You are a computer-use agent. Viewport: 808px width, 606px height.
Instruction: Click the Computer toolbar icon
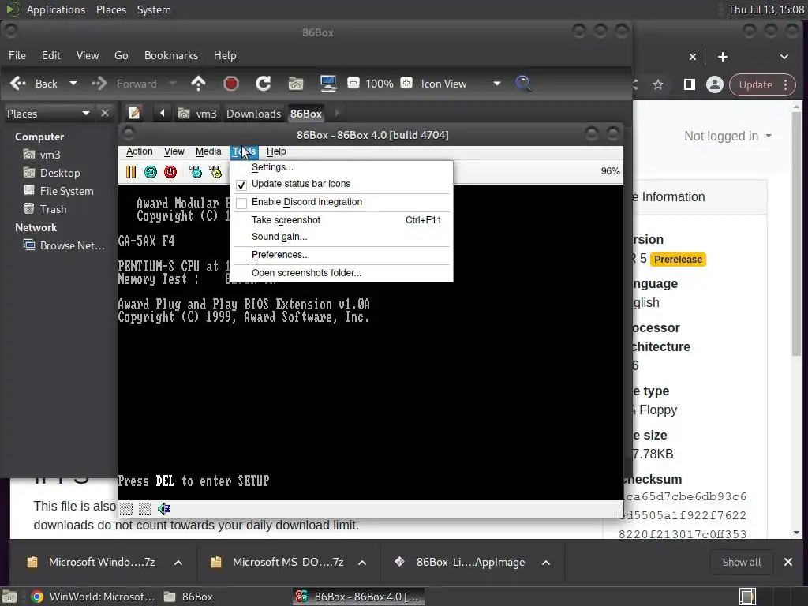click(x=328, y=84)
